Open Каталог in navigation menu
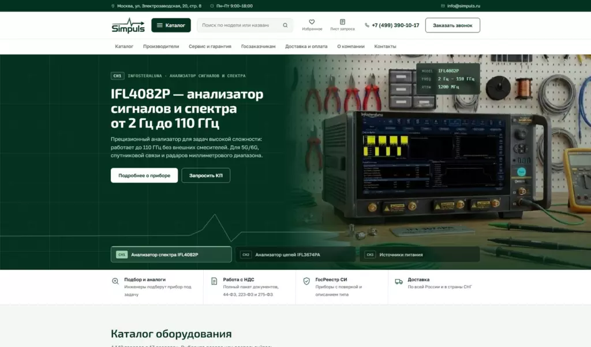This screenshot has width=591, height=347. pyautogui.click(x=124, y=46)
